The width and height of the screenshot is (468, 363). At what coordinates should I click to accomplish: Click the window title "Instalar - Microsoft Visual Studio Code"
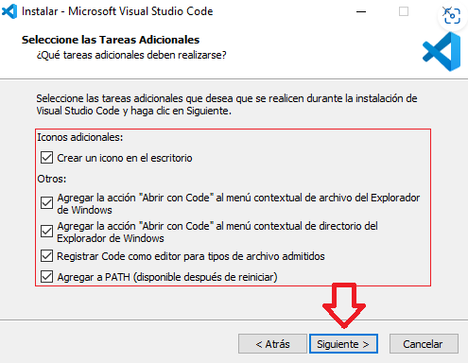coord(117,11)
